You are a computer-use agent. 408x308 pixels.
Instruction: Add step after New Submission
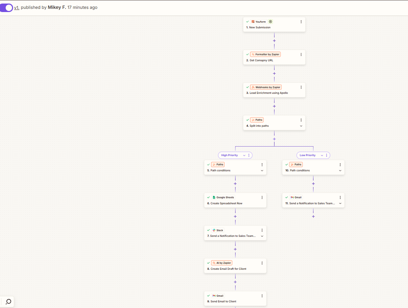274,41
